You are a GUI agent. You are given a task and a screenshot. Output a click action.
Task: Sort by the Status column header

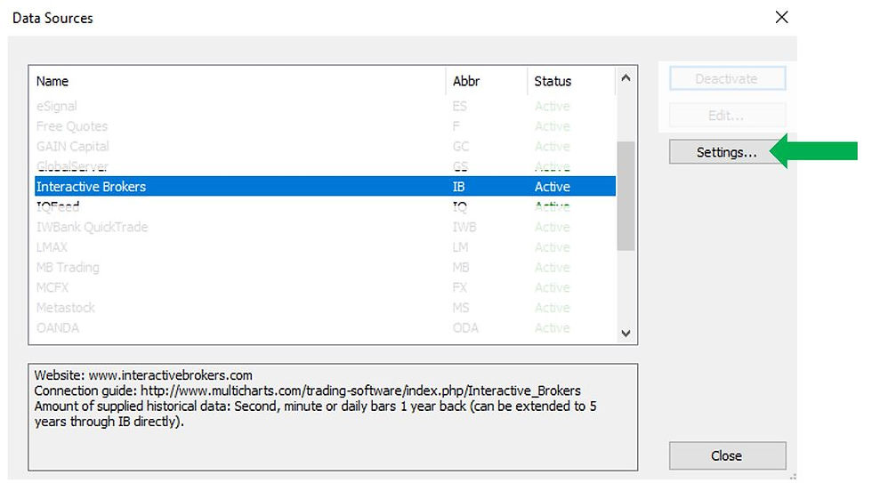571,81
